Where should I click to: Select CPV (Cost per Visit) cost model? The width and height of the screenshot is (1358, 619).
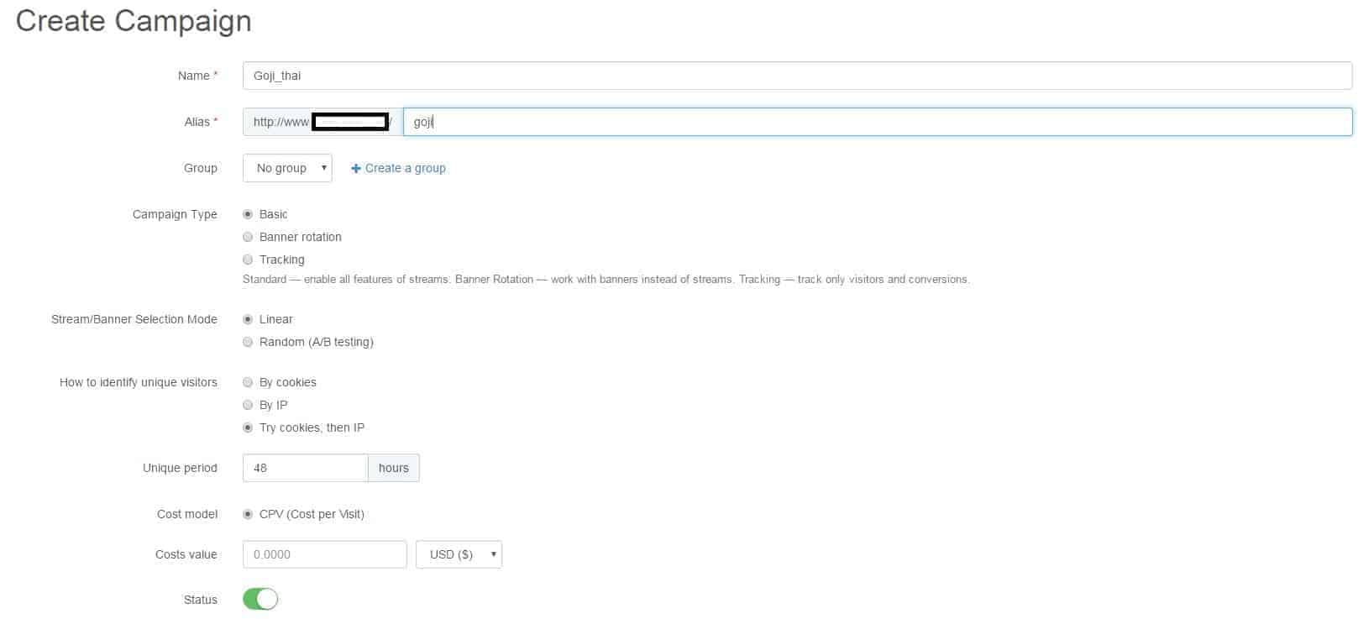(248, 514)
